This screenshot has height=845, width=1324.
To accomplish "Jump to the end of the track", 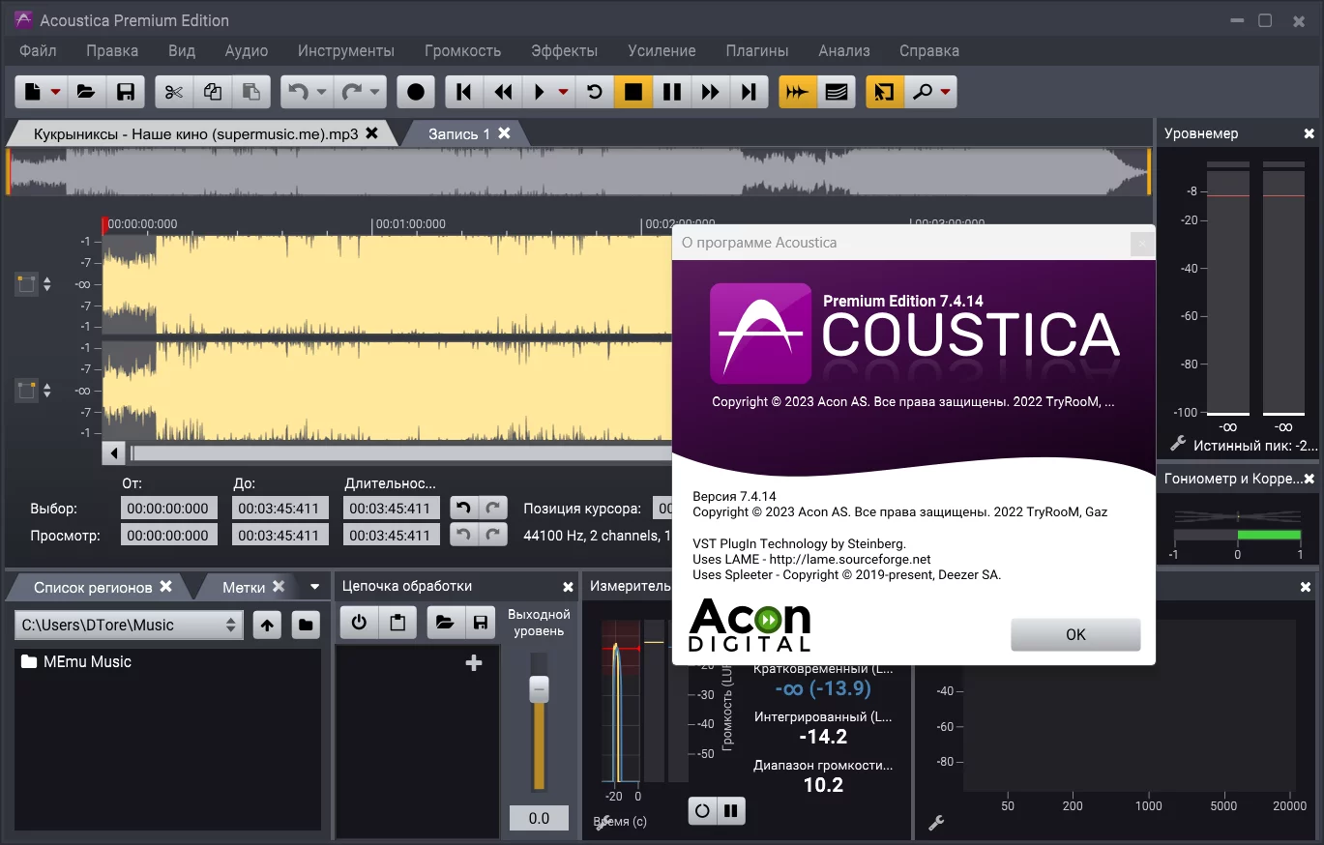I will pos(749,92).
